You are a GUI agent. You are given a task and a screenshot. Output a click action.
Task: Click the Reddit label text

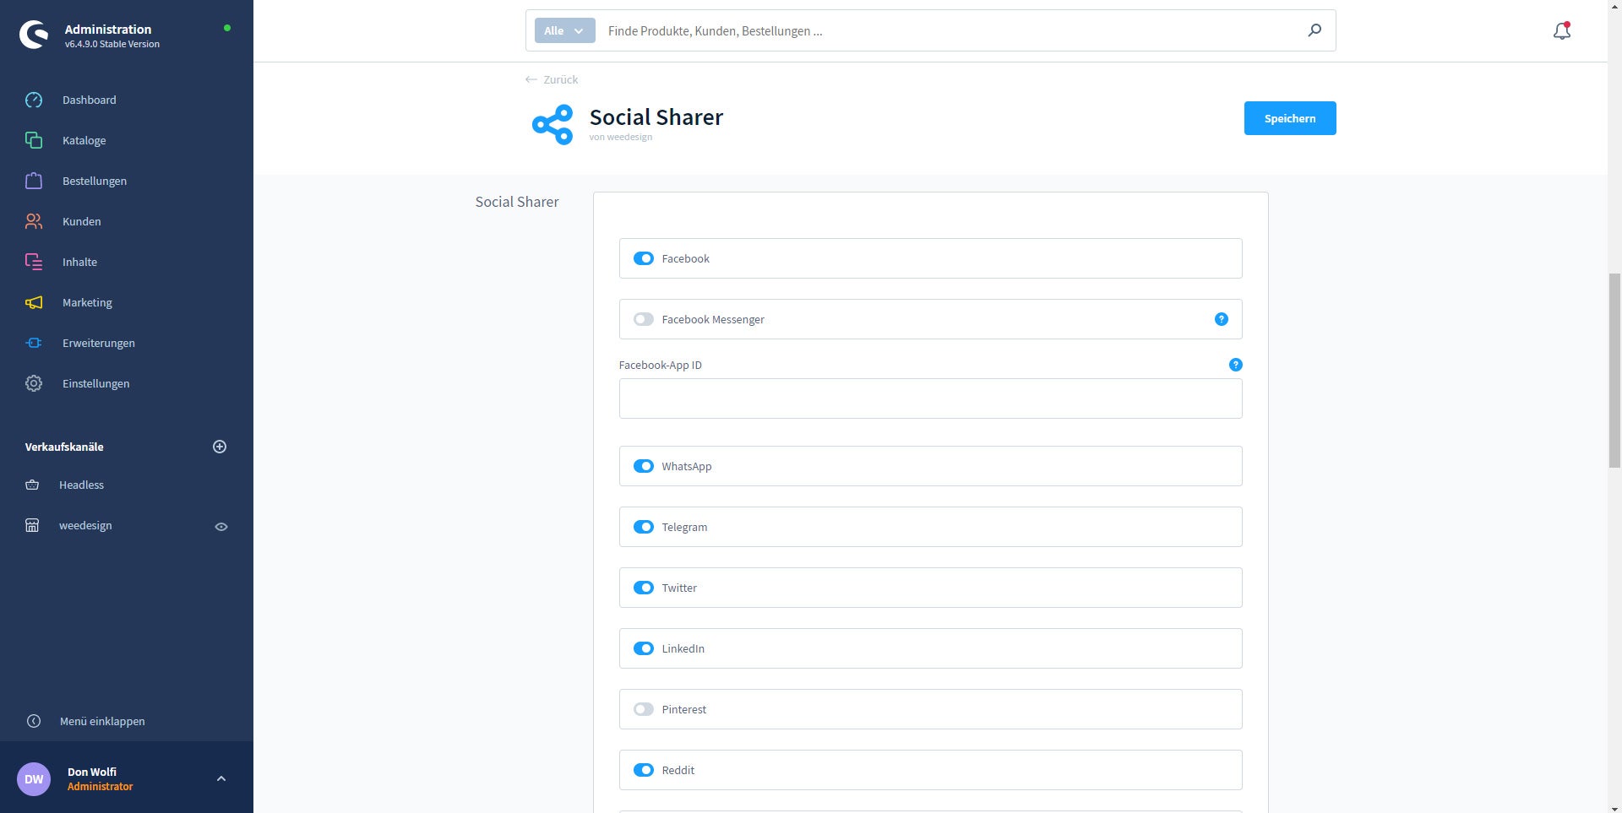click(x=678, y=770)
